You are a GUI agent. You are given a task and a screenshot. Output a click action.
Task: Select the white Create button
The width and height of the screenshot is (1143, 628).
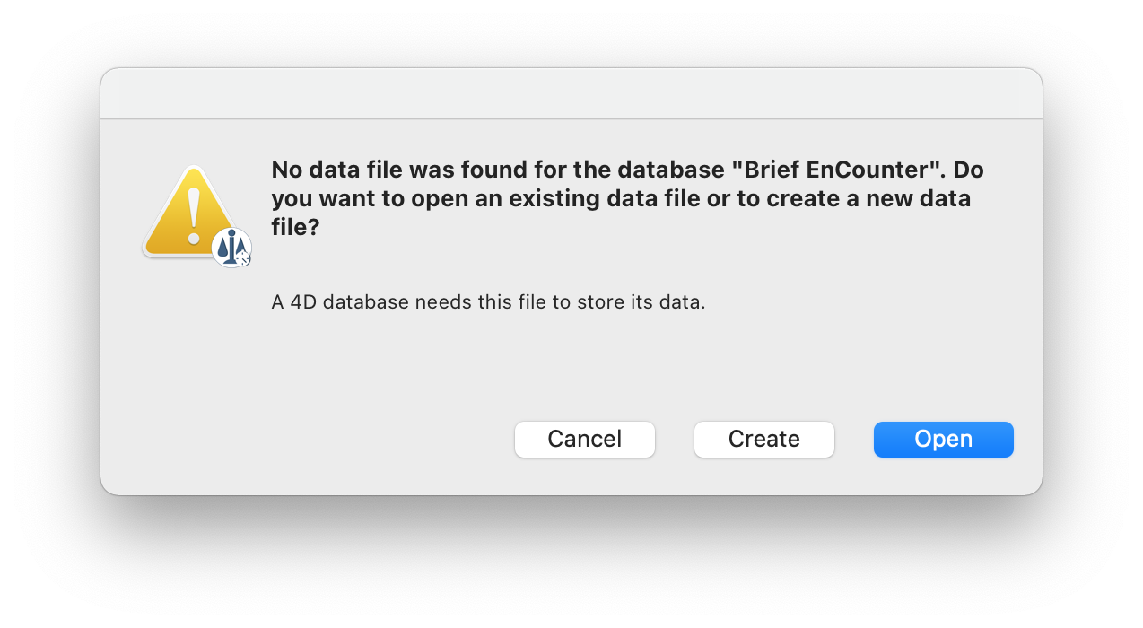point(763,440)
